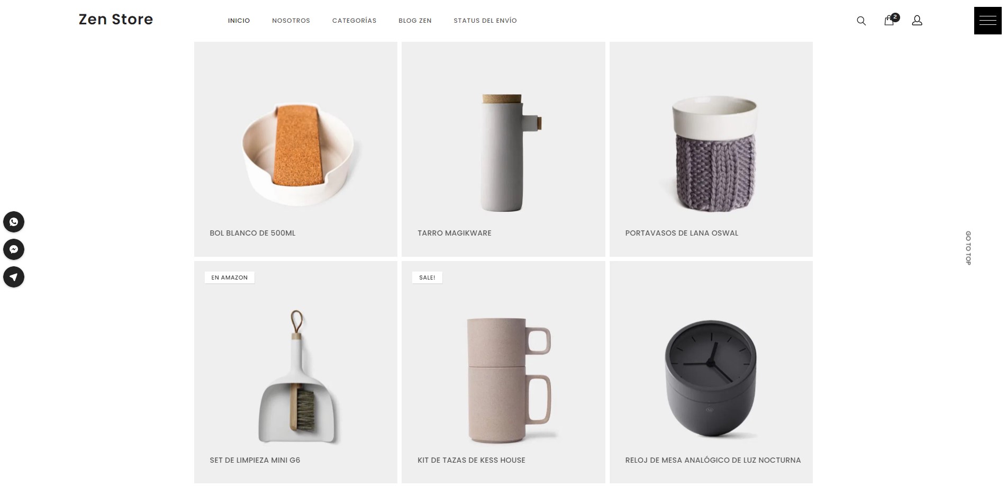Open the Tarro Magikware product title
This screenshot has width=1007, height=486.
[455, 233]
